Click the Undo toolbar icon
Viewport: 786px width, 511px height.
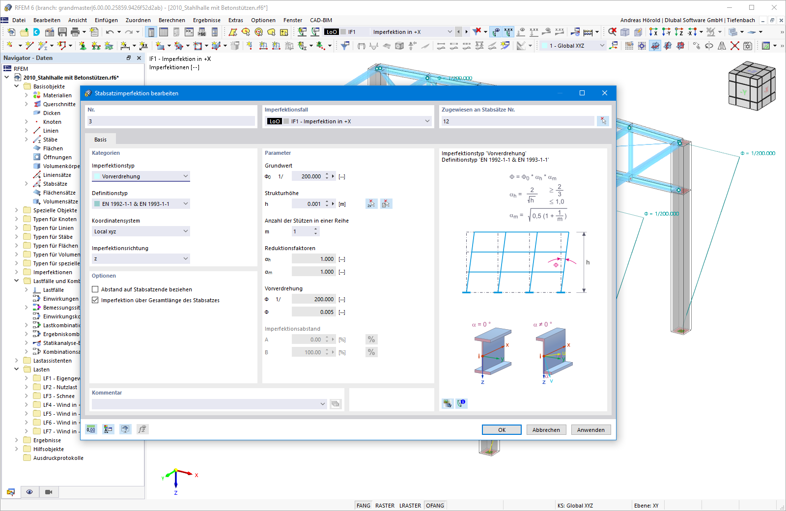(x=110, y=32)
